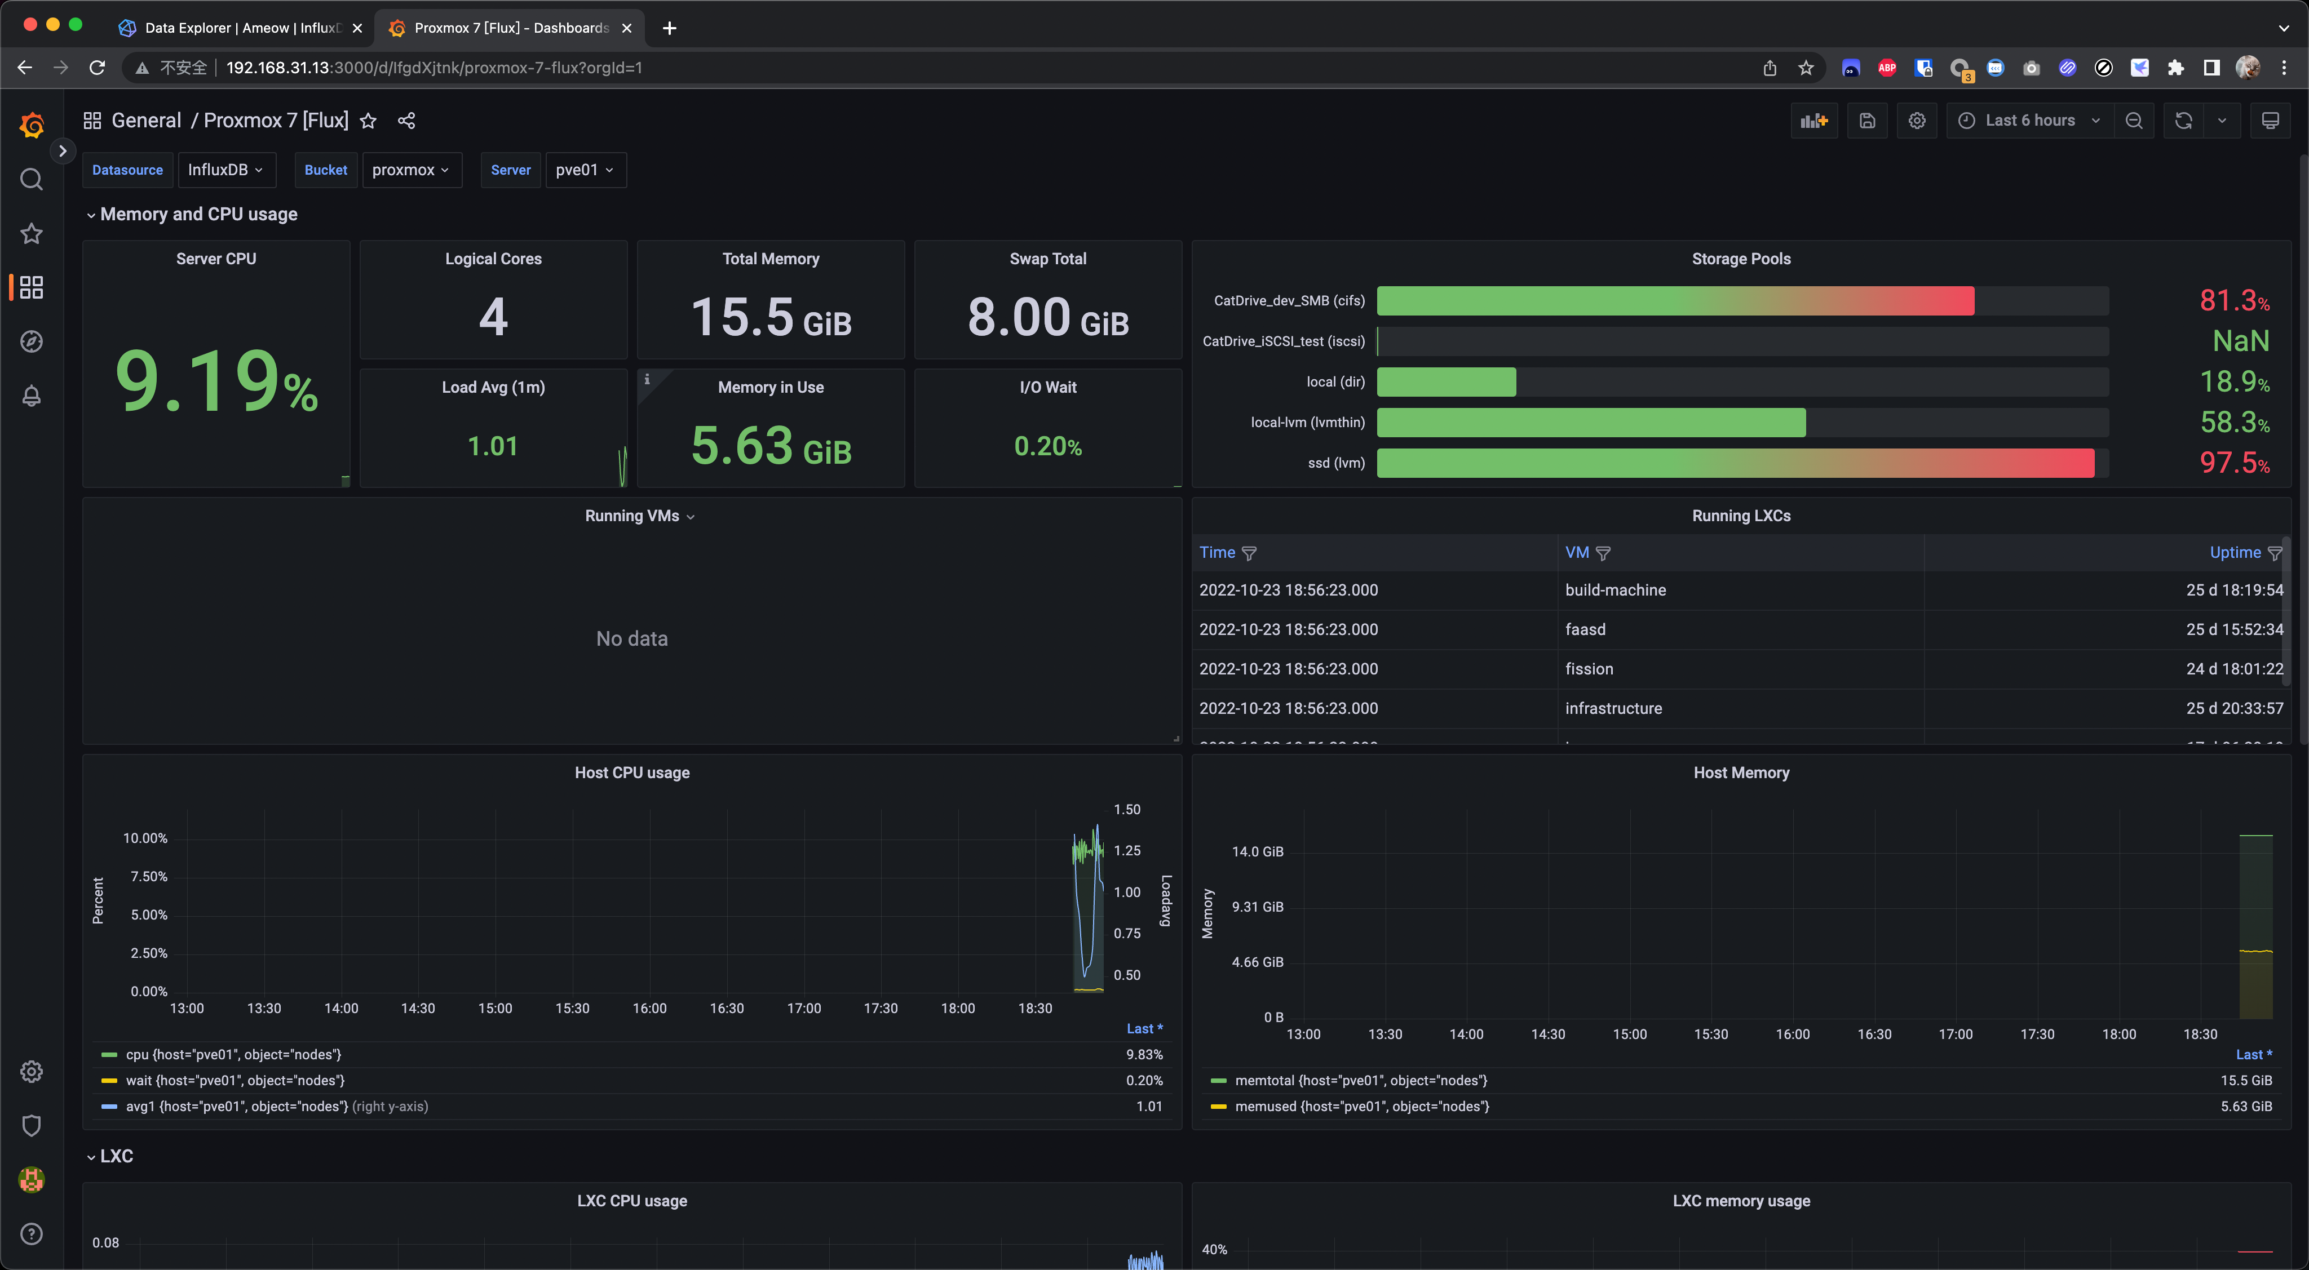The height and width of the screenshot is (1270, 2309).
Task: Toggle memused series in Host Memory legend
Action: coord(1361,1106)
